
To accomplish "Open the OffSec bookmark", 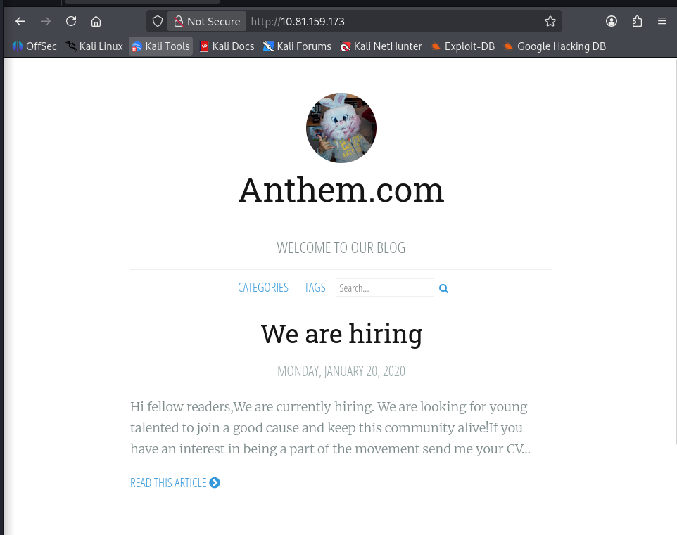I will click(34, 46).
